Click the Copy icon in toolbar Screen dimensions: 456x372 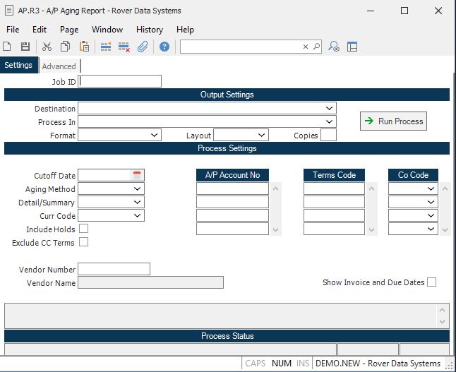[x=65, y=47]
